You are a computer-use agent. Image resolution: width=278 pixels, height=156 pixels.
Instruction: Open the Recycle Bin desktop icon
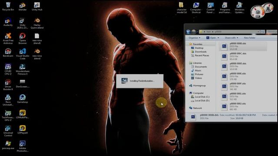[8, 6]
